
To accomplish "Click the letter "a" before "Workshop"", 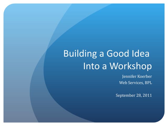I will pos(104,66).
